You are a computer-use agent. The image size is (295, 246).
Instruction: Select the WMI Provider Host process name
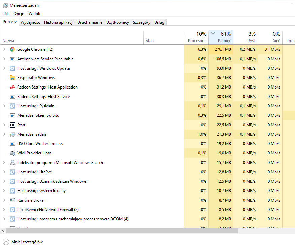tap(34, 153)
